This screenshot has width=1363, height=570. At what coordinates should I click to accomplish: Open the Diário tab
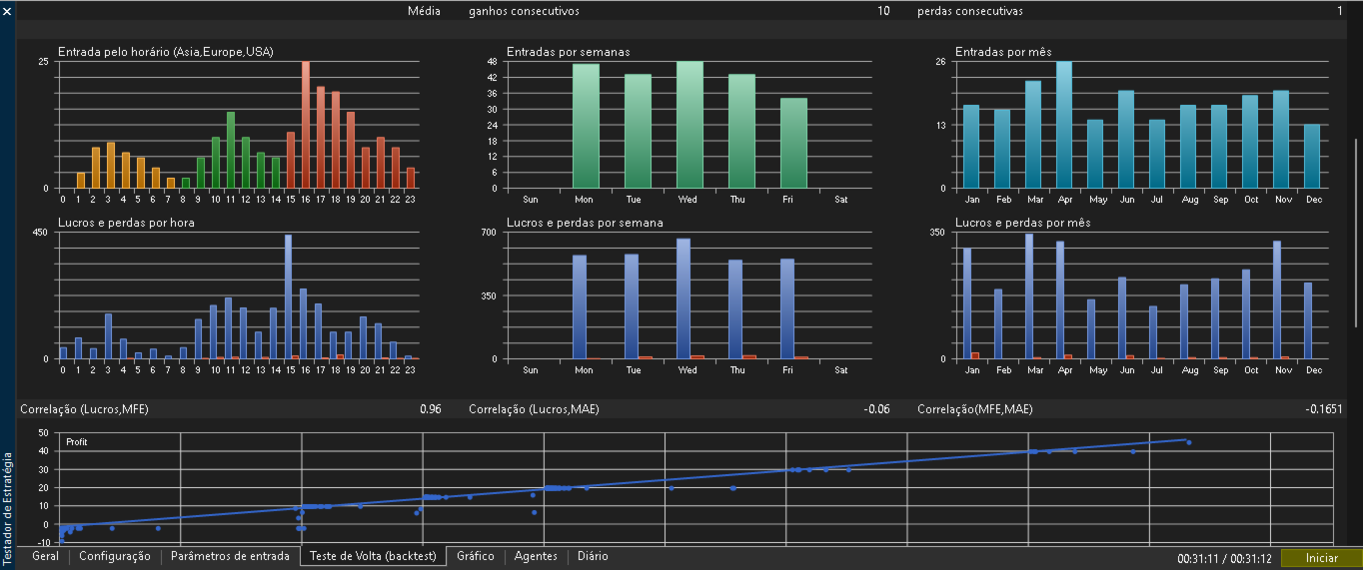click(x=593, y=556)
